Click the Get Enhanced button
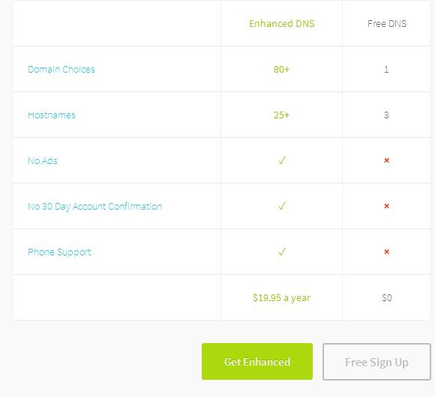The height and width of the screenshot is (397, 435). (x=257, y=361)
